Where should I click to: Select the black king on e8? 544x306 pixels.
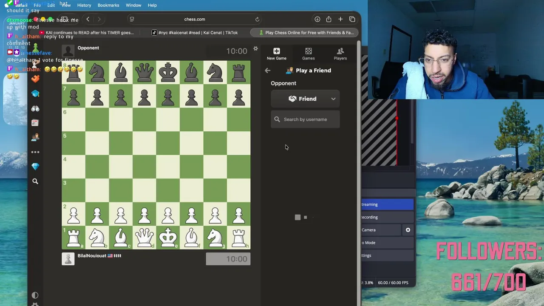pos(168,72)
